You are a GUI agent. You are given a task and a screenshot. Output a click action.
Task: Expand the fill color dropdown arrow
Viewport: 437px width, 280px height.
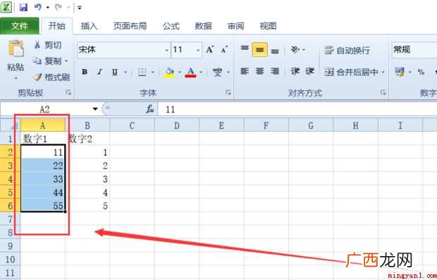point(180,72)
